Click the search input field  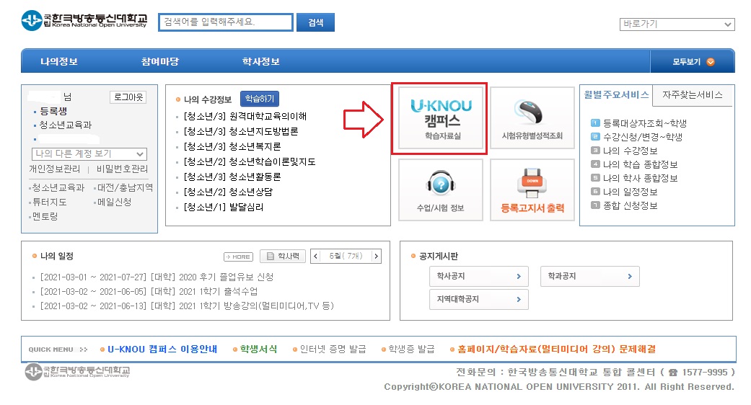tap(226, 22)
